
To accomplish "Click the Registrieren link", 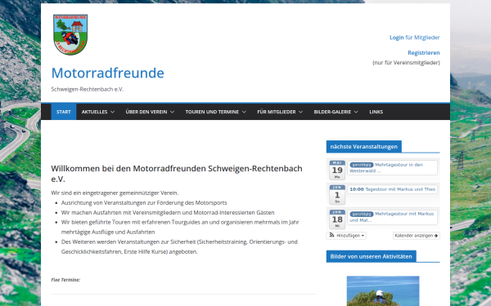I will pyautogui.click(x=423, y=53).
